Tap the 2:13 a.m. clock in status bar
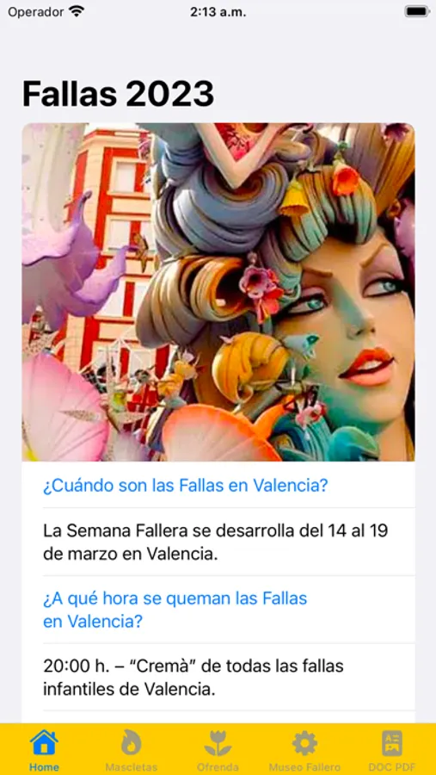This screenshot has height=775, width=436. point(218,12)
